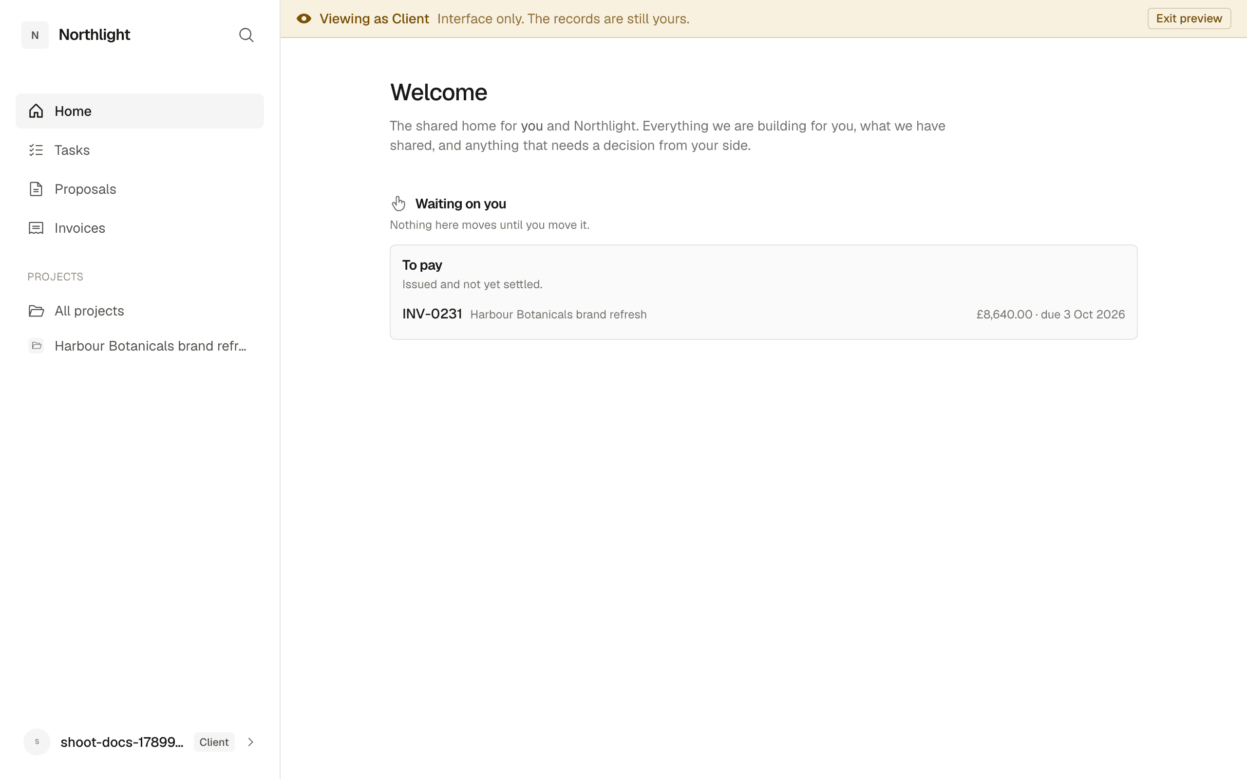Click the Northlight workspace name

[94, 35]
